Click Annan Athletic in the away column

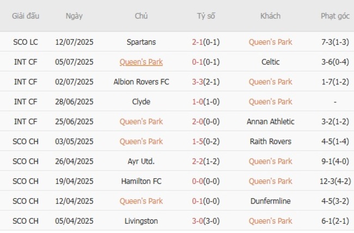[x=270, y=121]
